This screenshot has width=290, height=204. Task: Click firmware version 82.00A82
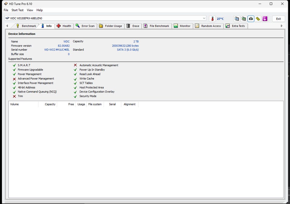click(x=64, y=46)
